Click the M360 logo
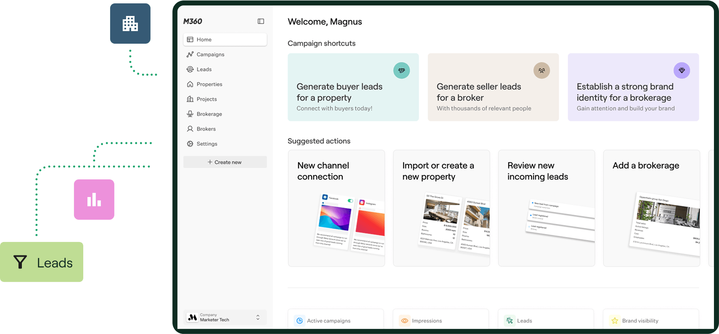719x334 pixels. pyautogui.click(x=193, y=21)
